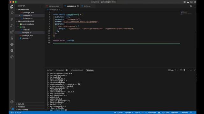This screenshot has height=114, width=204.
Task: Switch to the Output panel tab
Action: pos(50,70)
